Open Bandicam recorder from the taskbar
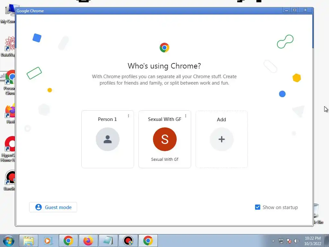The image size is (329, 247). coord(128,241)
